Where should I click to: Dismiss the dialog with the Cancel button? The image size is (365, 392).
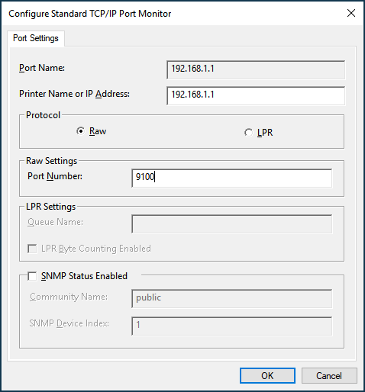click(329, 375)
